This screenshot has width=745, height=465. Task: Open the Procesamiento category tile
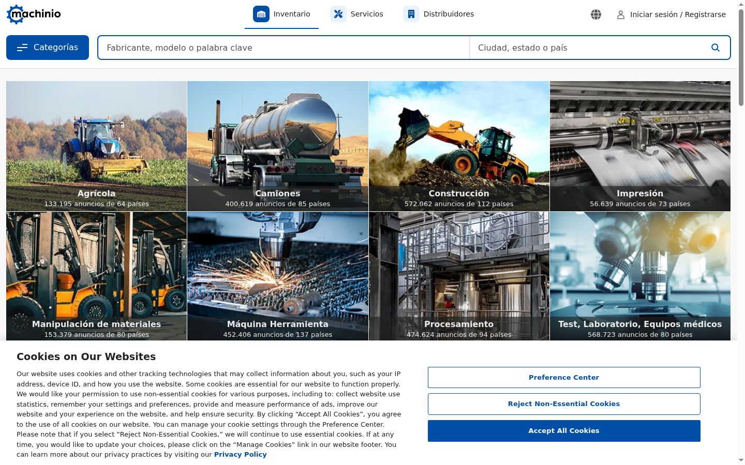tap(459, 276)
